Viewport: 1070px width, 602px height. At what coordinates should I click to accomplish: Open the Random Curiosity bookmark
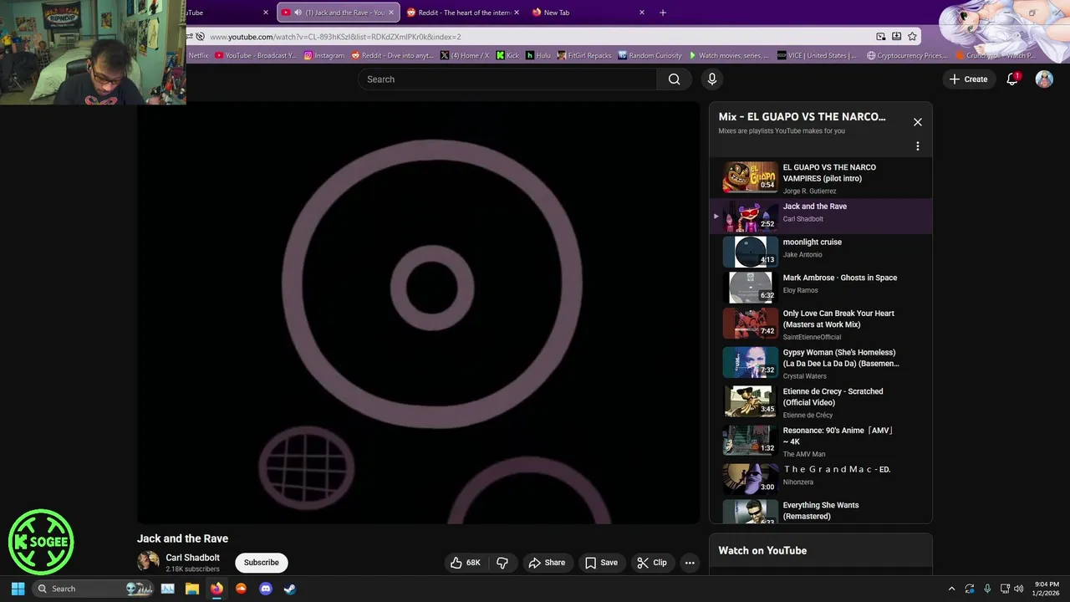[650, 55]
